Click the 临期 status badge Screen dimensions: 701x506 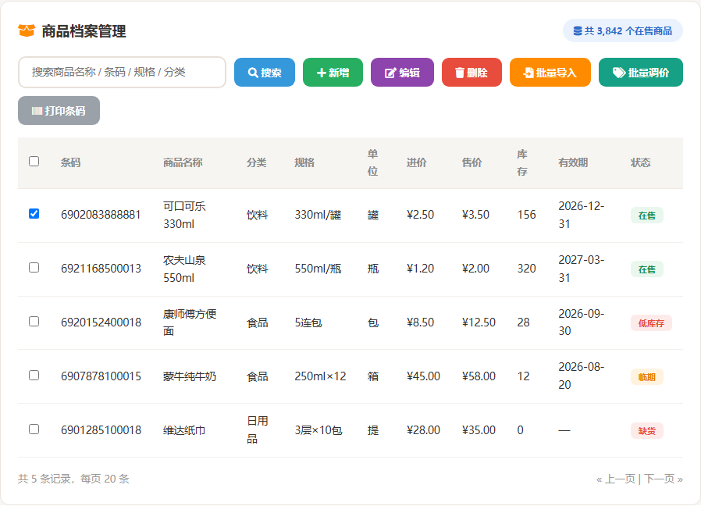(647, 377)
